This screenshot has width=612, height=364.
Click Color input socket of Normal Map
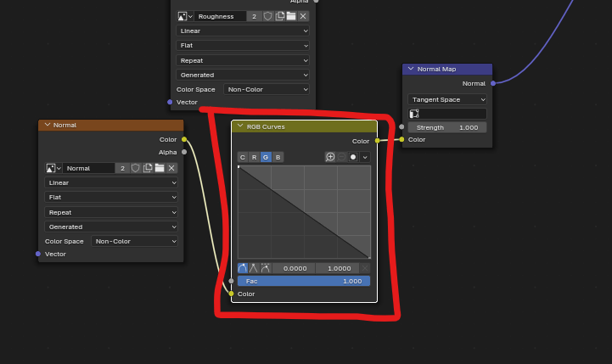[401, 139]
